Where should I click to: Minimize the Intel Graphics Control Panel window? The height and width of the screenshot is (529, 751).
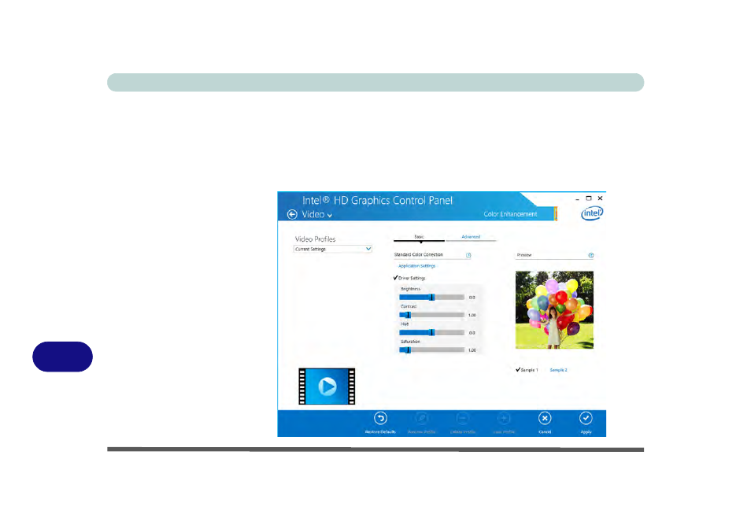coord(577,198)
